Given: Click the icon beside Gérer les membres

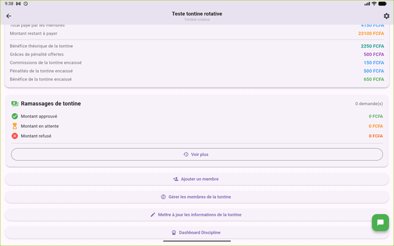Looking at the screenshot, I should 163,197.
